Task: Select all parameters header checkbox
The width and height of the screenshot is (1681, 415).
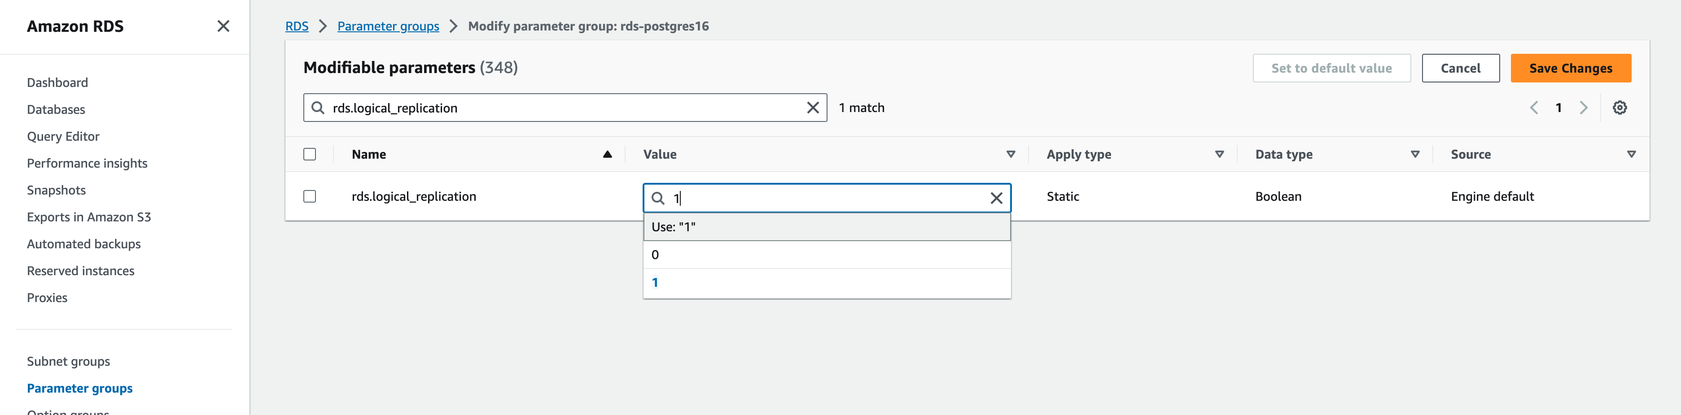Action: [309, 155]
